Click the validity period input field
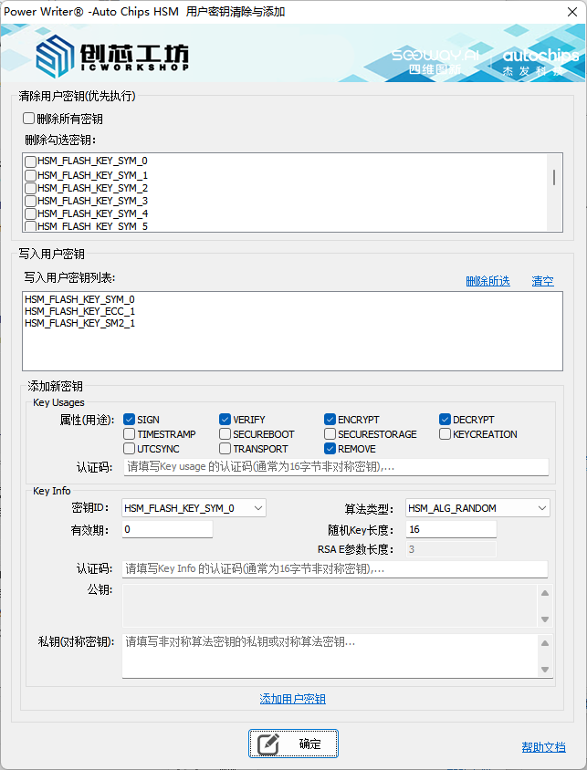The width and height of the screenshot is (587, 770). (x=167, y=530)
